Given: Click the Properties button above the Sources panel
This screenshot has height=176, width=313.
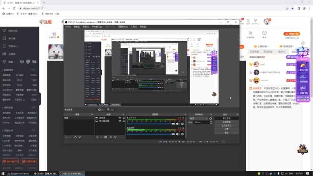Looking at the screenshot, I should tap(101, 110).
